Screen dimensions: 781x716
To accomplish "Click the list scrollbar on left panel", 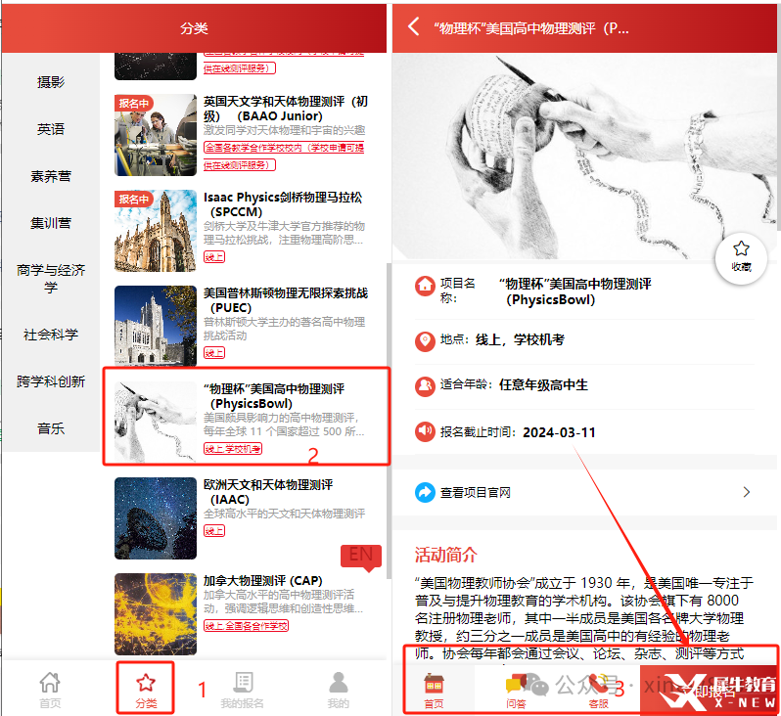I will coord(389,421).
